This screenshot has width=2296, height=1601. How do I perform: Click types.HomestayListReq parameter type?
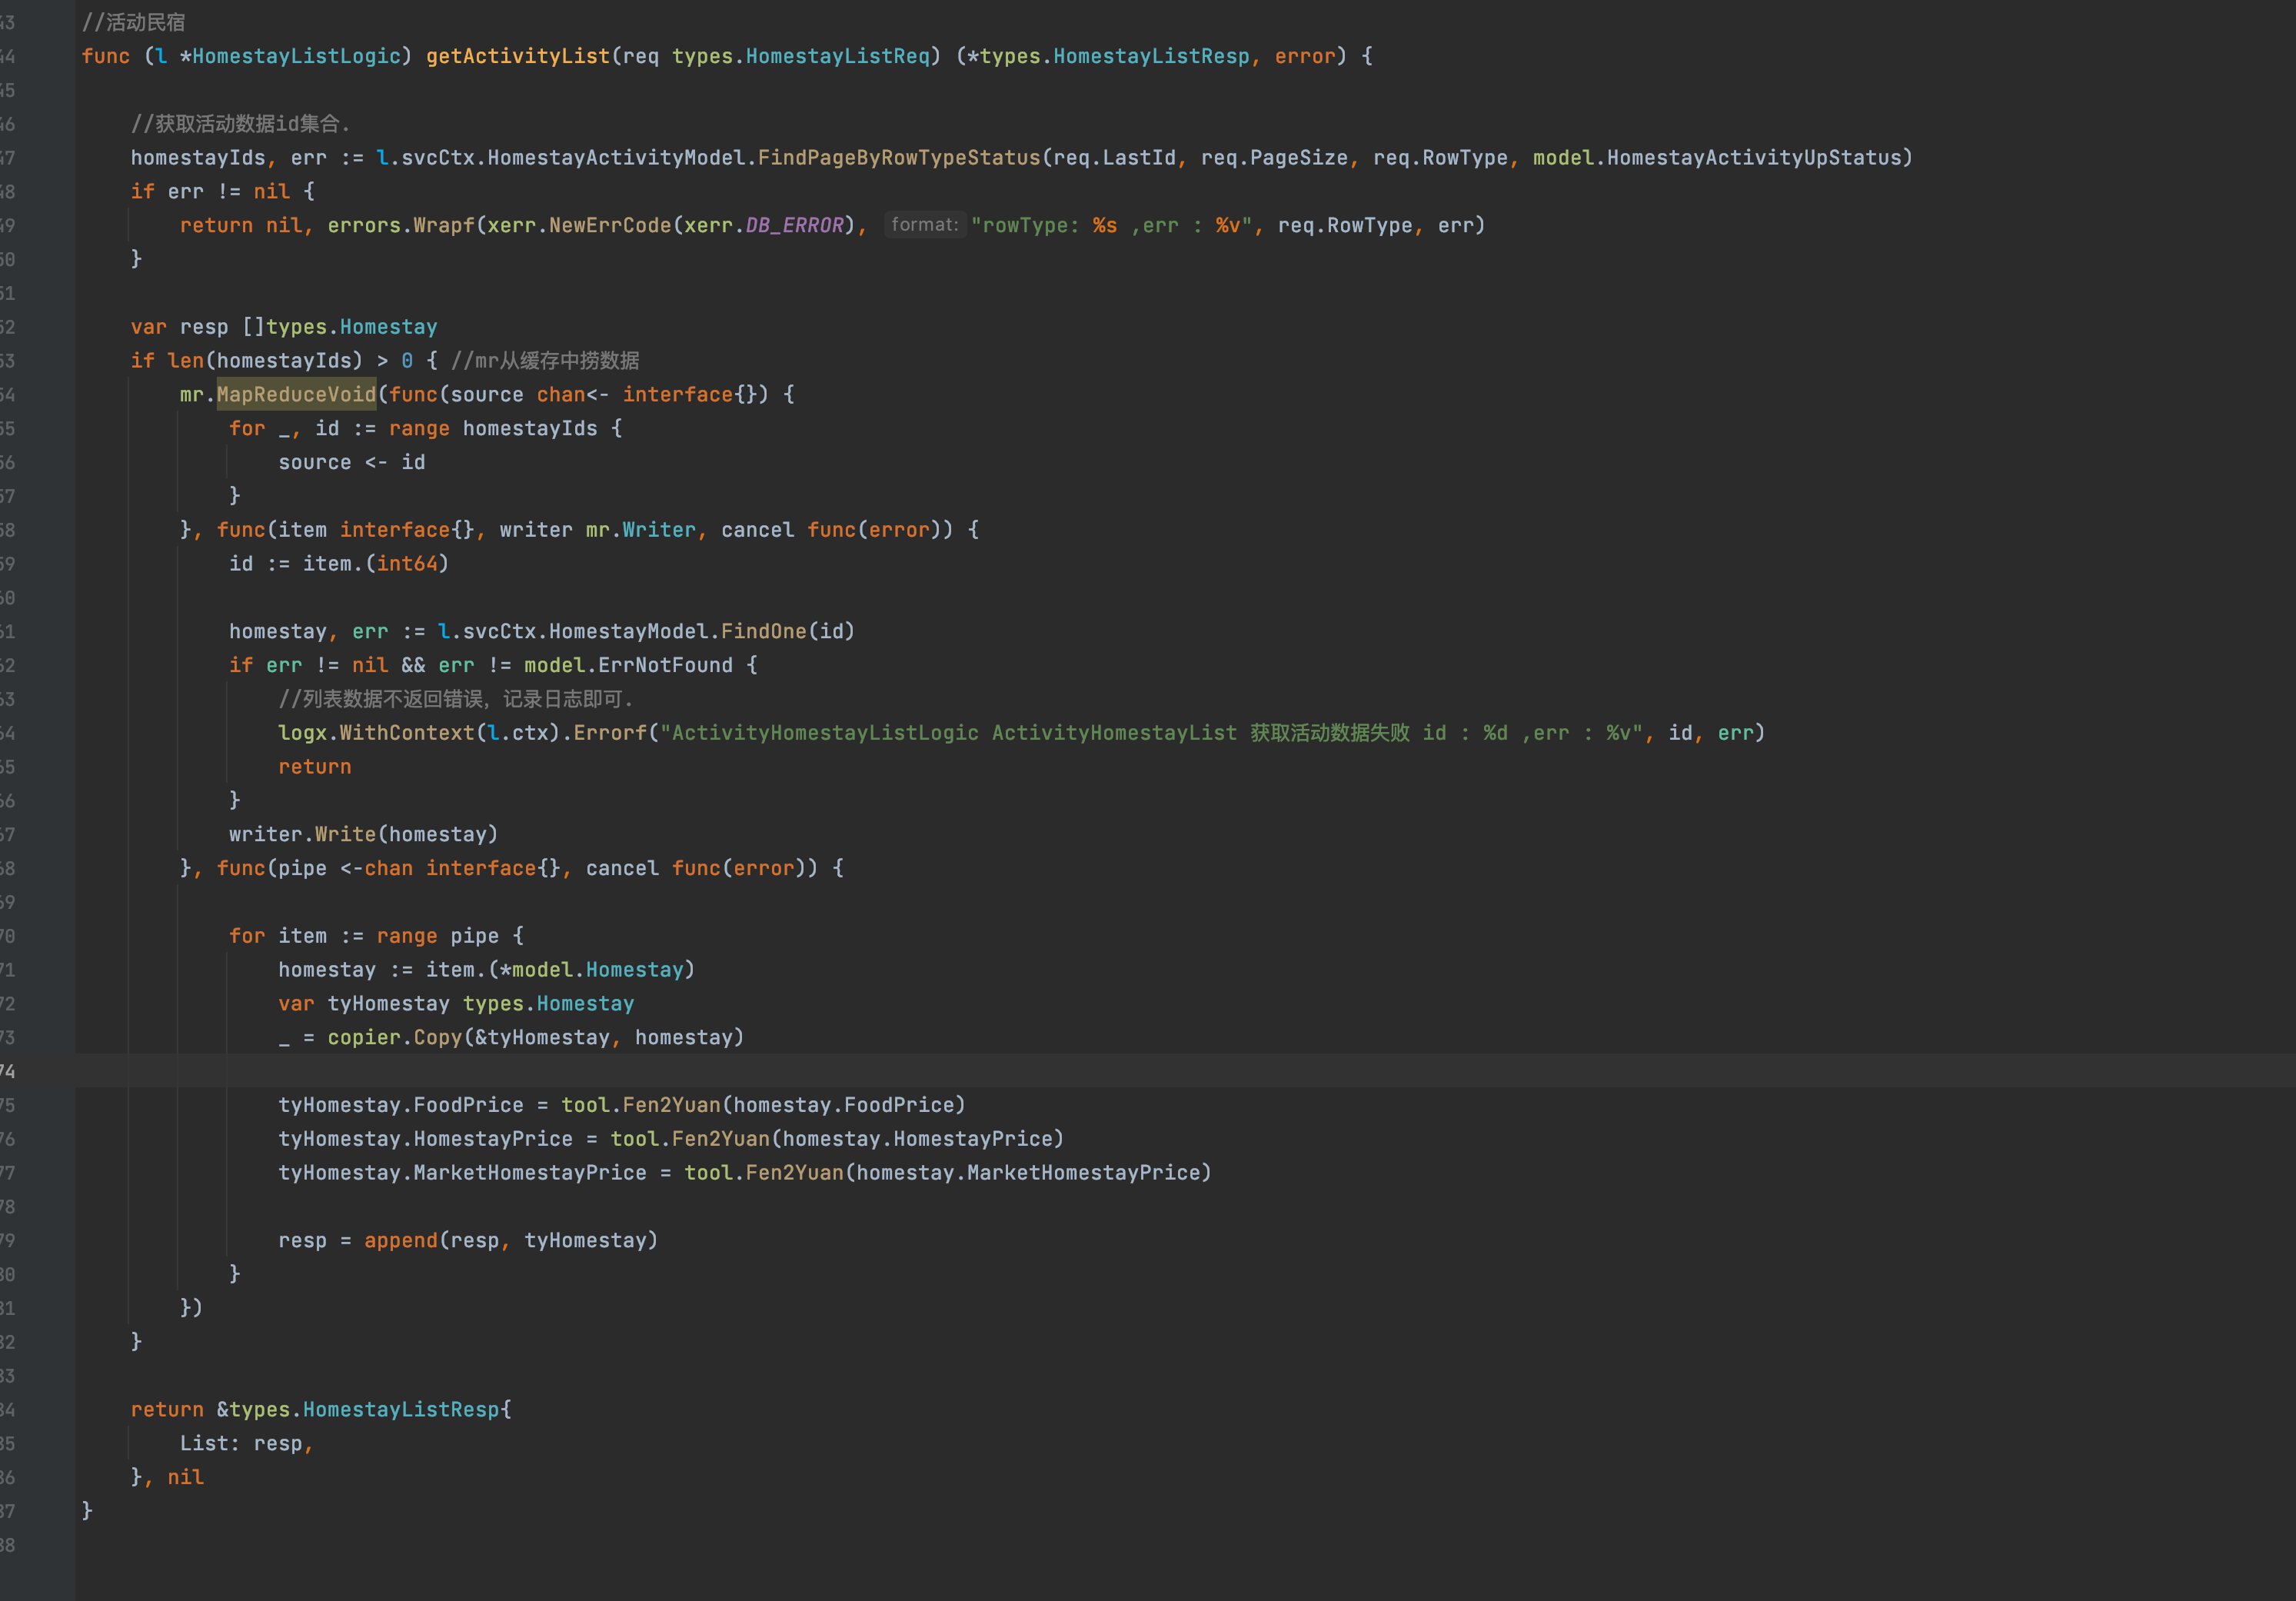point(801,56)
